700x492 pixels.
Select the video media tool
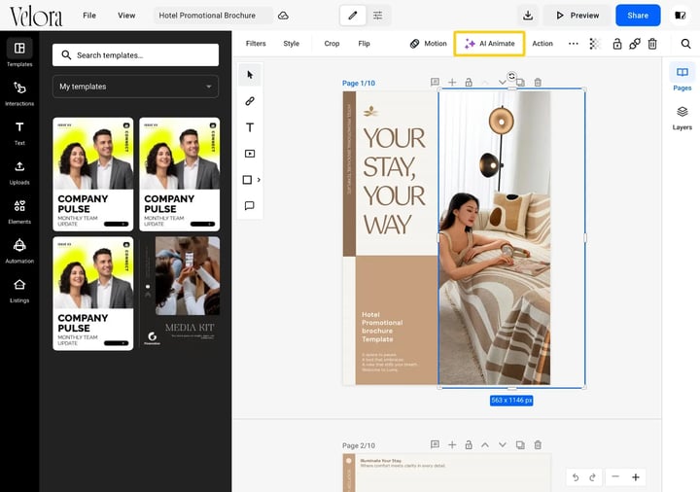250,154
